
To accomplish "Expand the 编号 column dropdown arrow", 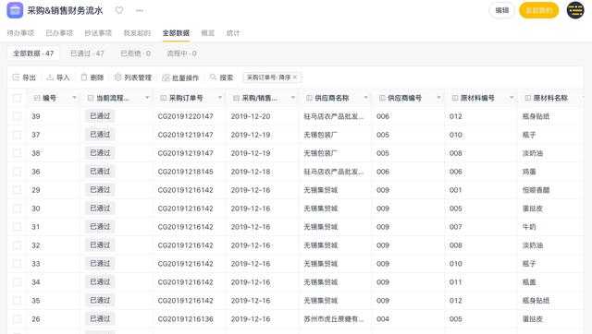I will pos(74,98).
